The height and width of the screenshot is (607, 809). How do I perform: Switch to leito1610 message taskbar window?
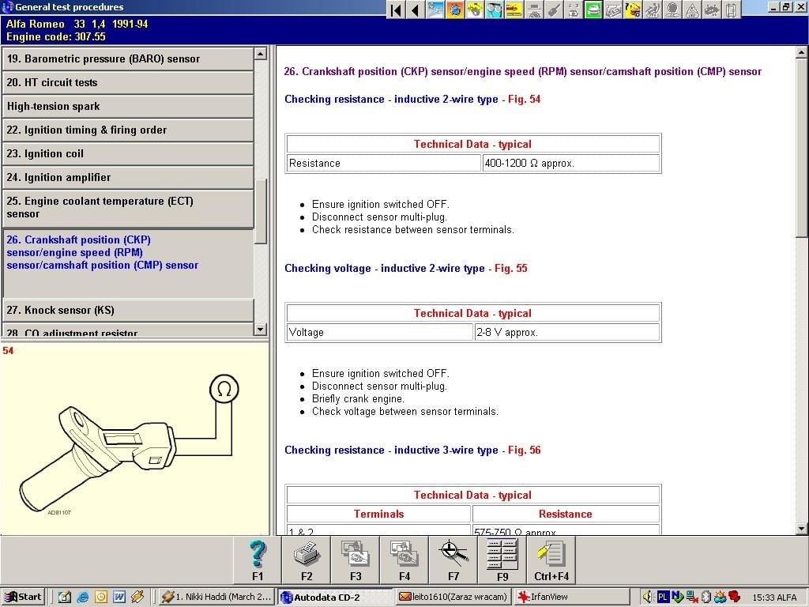pos(454,598)
